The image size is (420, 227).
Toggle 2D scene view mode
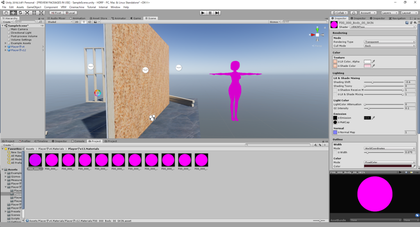tap(77, 22)
